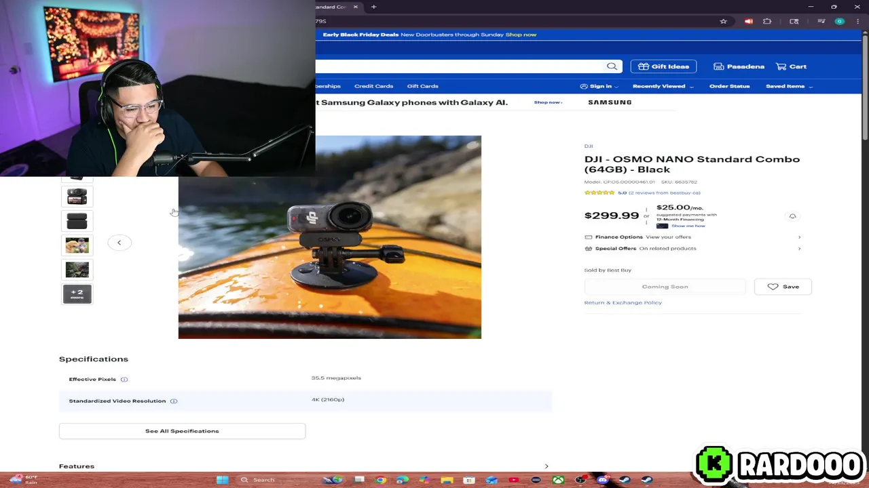Click the search magnifier icon in Best Buy
Image resolution: width=869 pixels, height=488 pixels.
pyautogui.click(x=612, y=66)
